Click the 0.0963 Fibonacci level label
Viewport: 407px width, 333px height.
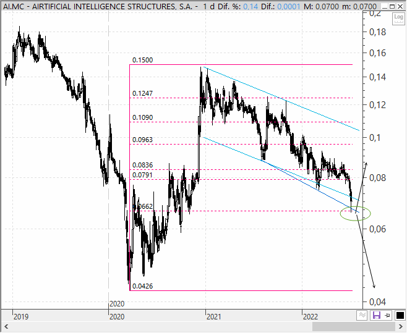[142, 140]
